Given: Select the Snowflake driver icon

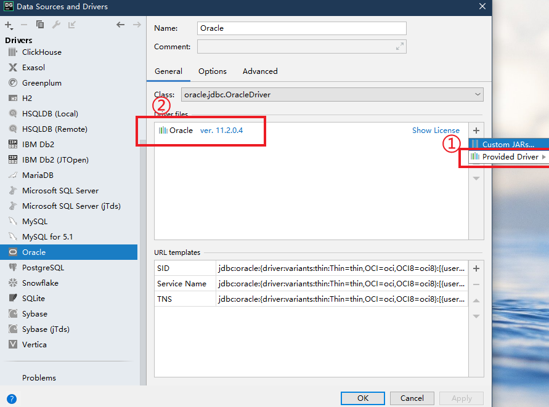Looking at the screenshot, I should click(12, 283).
